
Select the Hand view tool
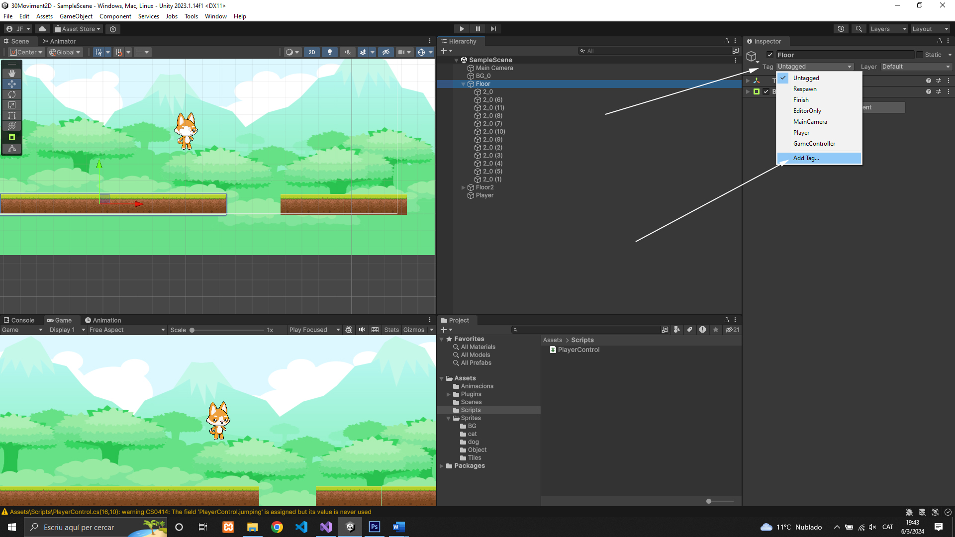tap(12, 73)
